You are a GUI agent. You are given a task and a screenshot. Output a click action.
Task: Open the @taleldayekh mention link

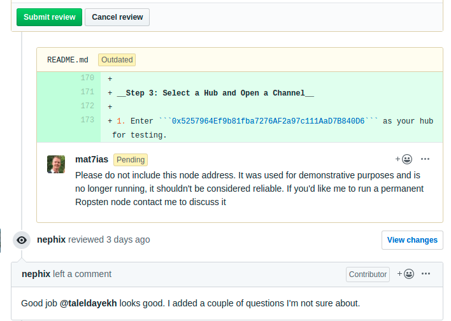89,303
